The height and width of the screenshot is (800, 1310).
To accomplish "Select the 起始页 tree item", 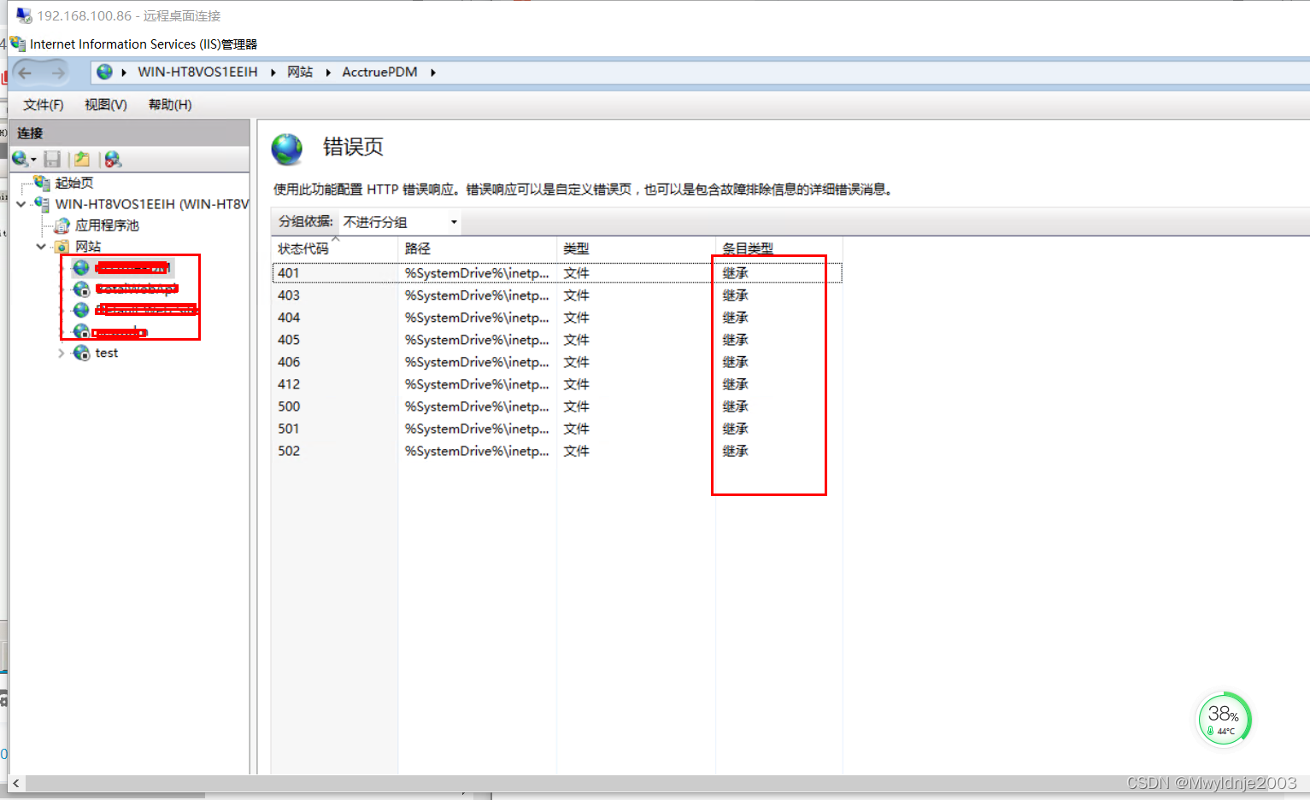I will 74,183.
